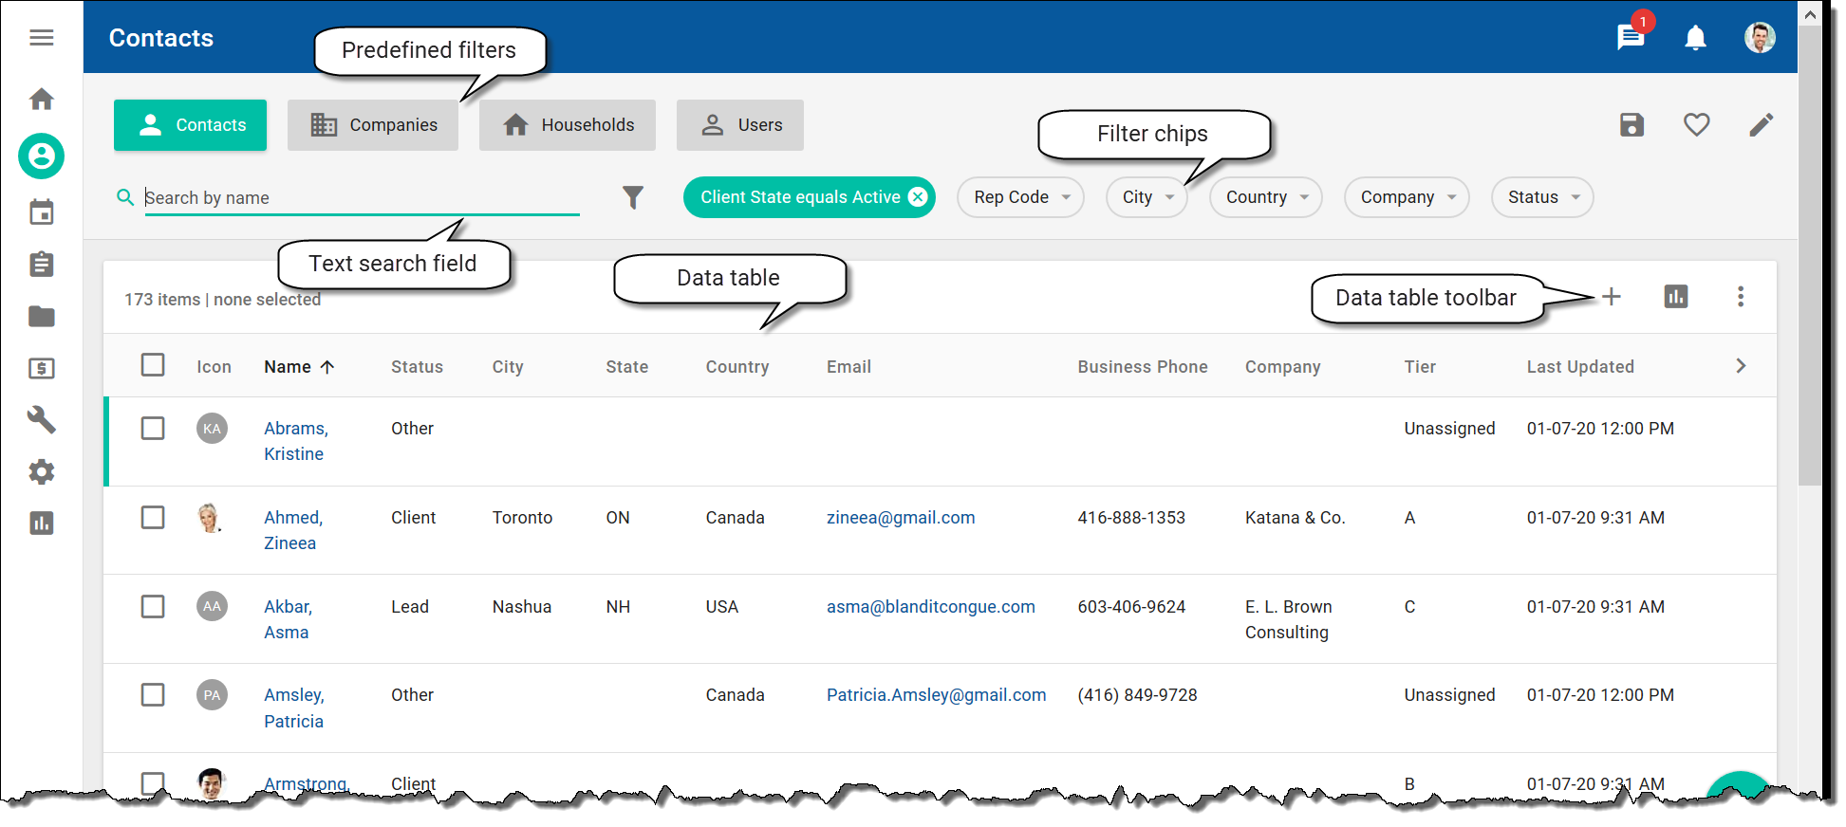Click the Search by name field
This screenshot has height=827, width=1846.
(x=361, y=197)
